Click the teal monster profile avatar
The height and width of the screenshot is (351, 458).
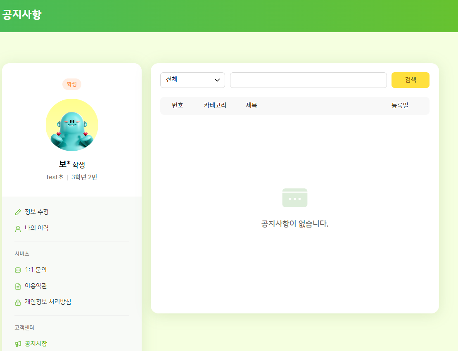(x=72, y=125)
